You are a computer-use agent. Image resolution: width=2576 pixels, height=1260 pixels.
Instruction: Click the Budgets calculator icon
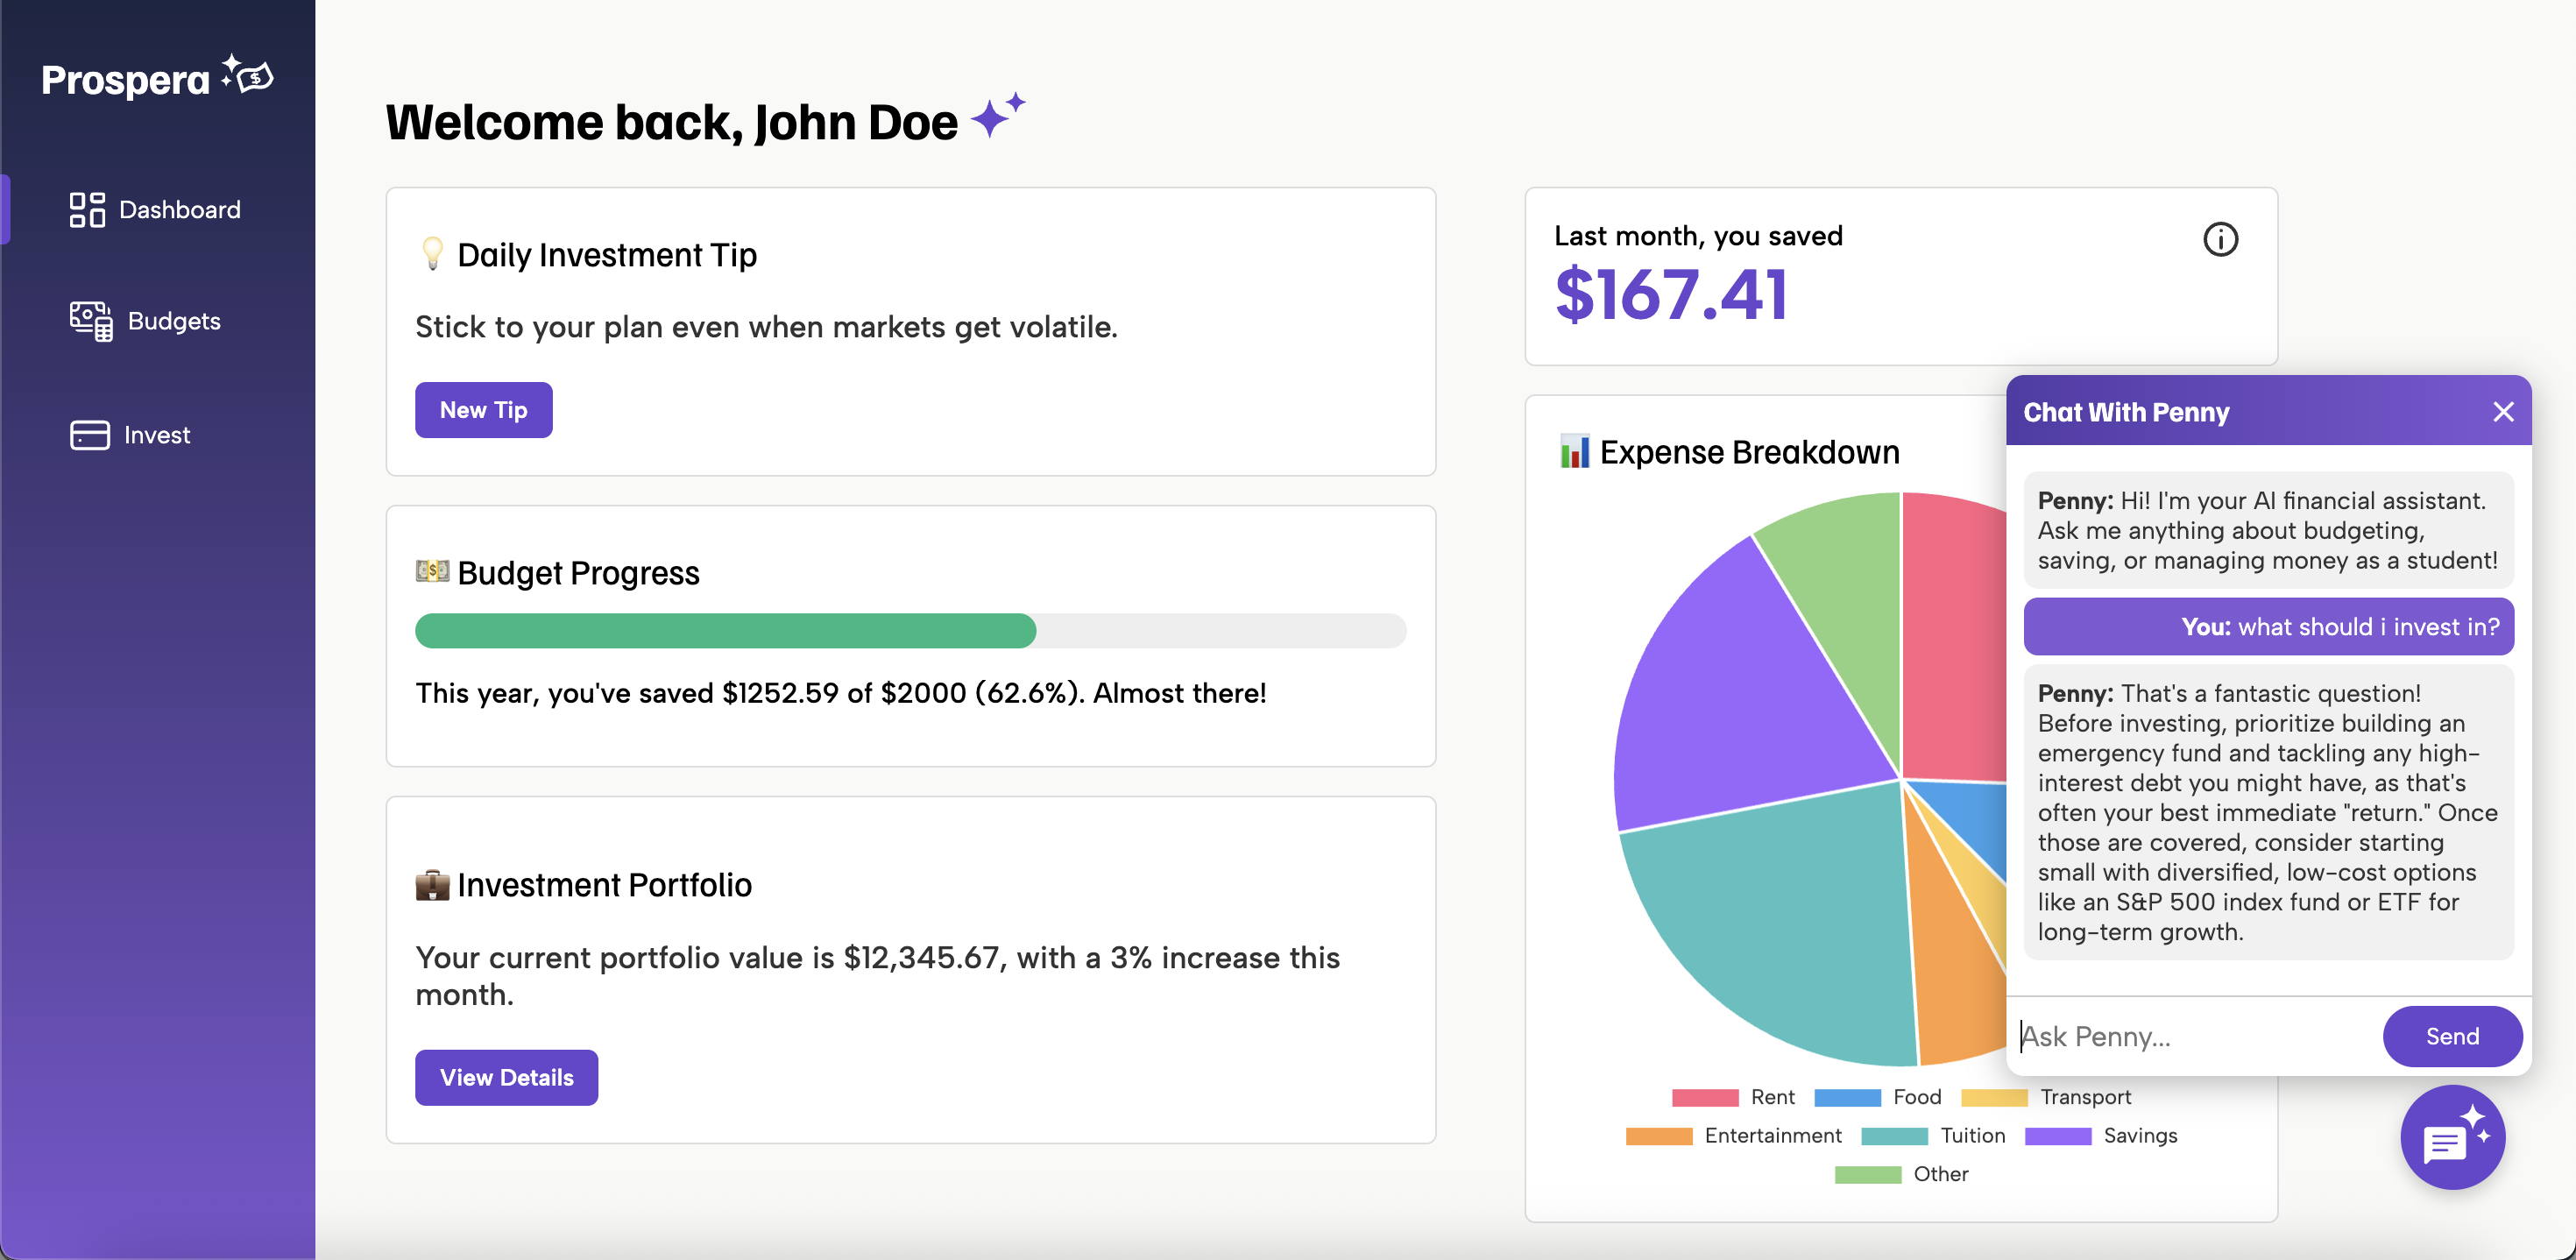(x=91, y=321)
